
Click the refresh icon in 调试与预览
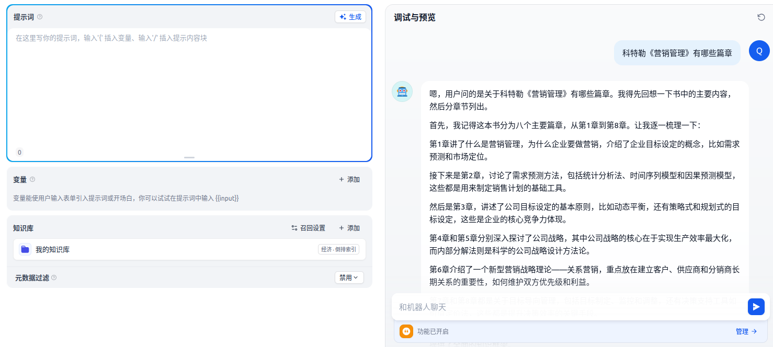coord(761,17)
